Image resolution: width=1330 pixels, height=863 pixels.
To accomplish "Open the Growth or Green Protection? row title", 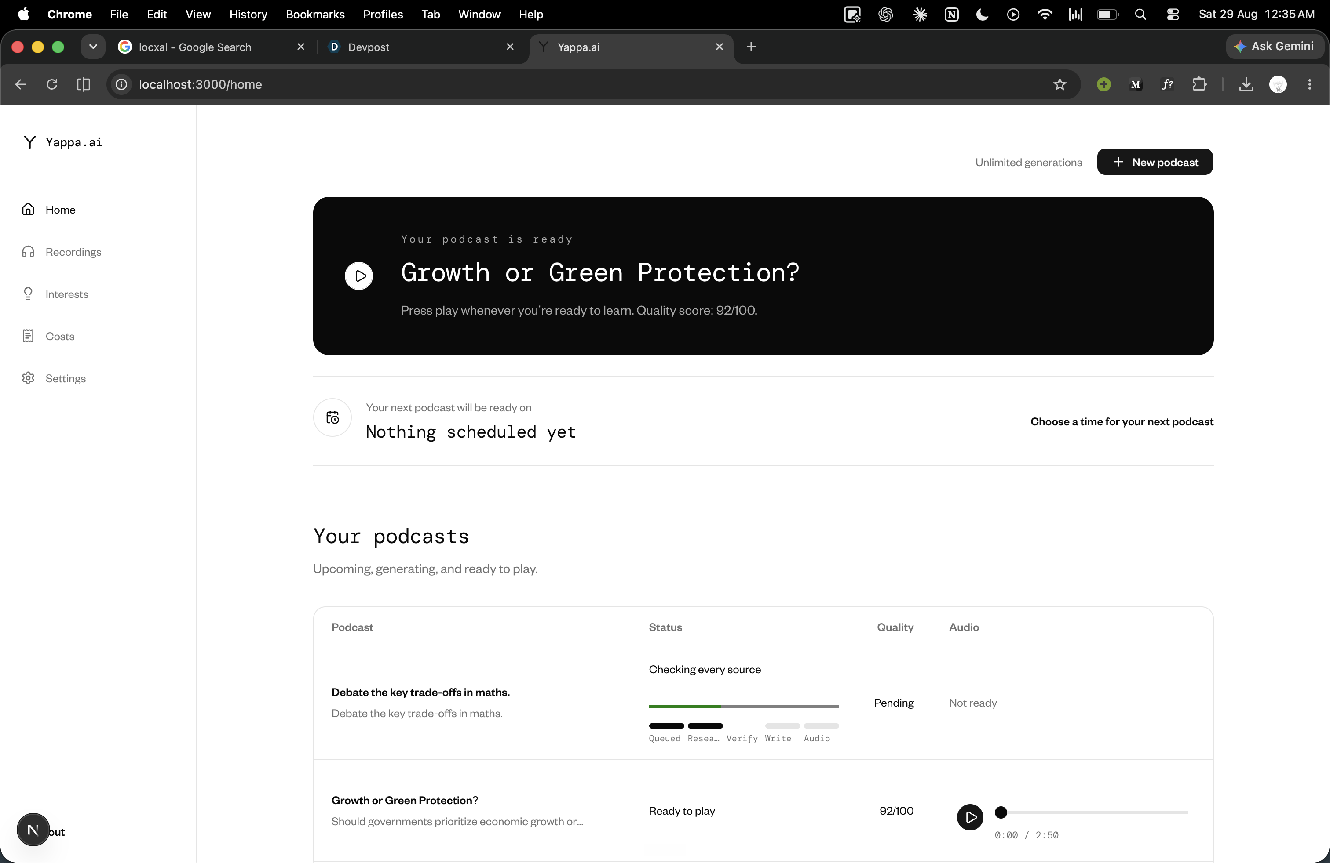I will (x=405, y=800).
